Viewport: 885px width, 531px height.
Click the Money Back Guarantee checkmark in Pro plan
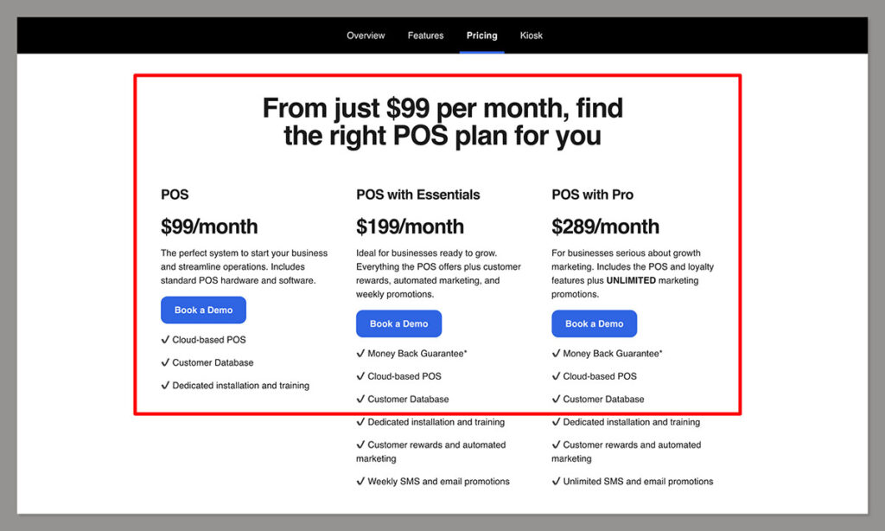tap(557, 353)
